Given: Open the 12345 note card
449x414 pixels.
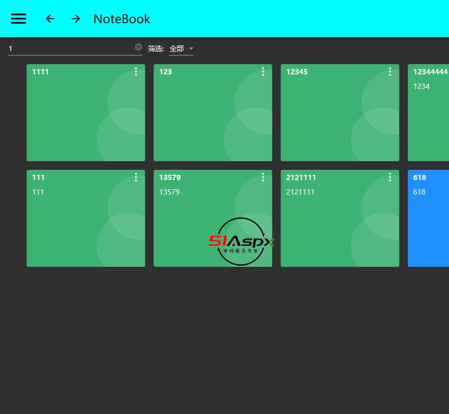Looking at the screenshot, I should [340, 113].
